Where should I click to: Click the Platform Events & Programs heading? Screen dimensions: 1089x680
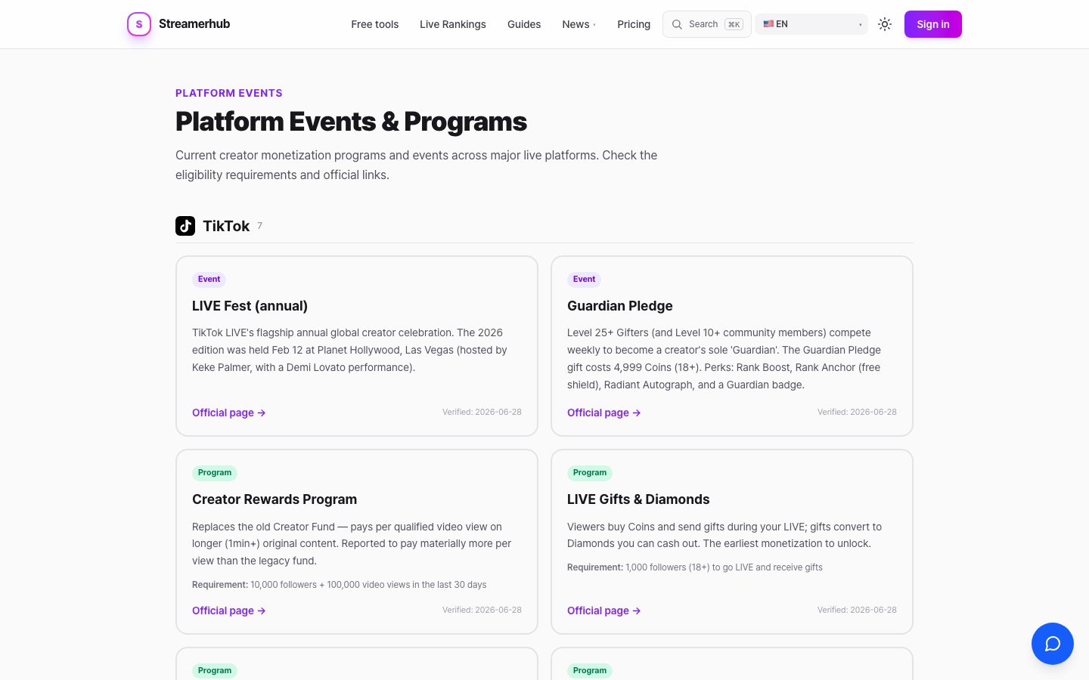(x=351, y=122)
